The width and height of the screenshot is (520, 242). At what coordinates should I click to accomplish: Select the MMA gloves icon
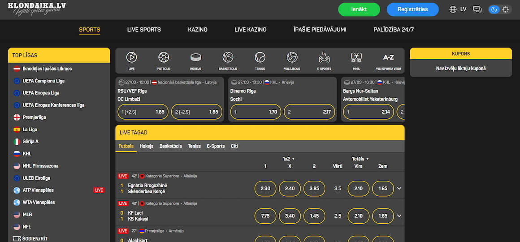(356, 57)
